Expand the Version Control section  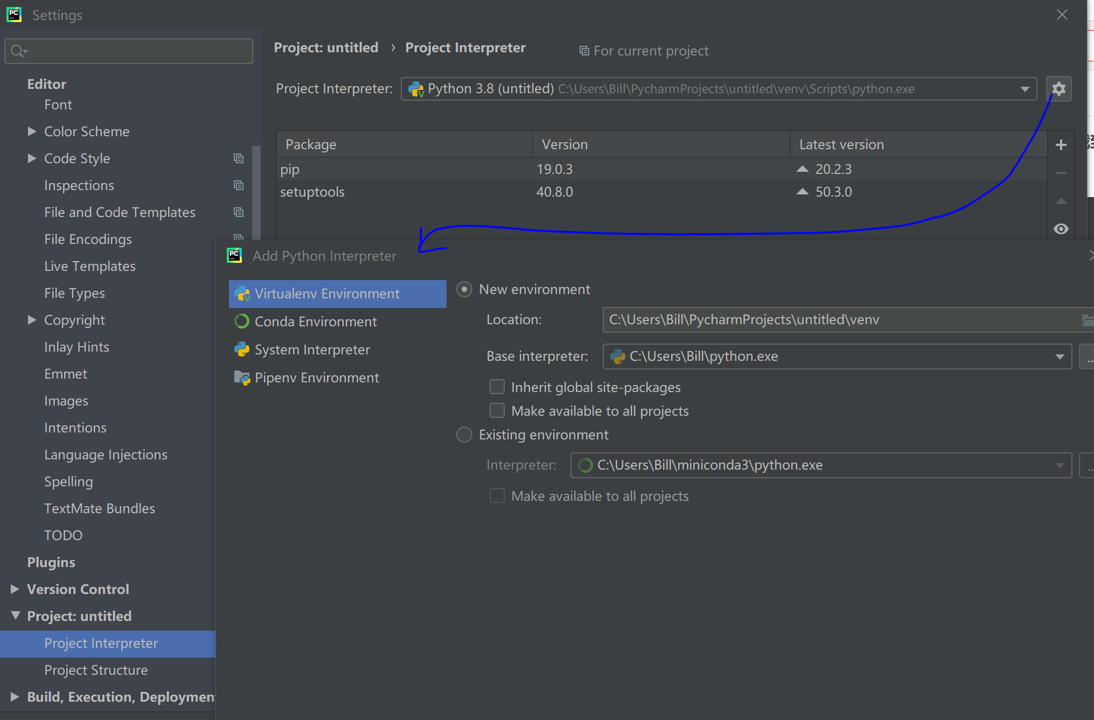click(x=15, y=589)
